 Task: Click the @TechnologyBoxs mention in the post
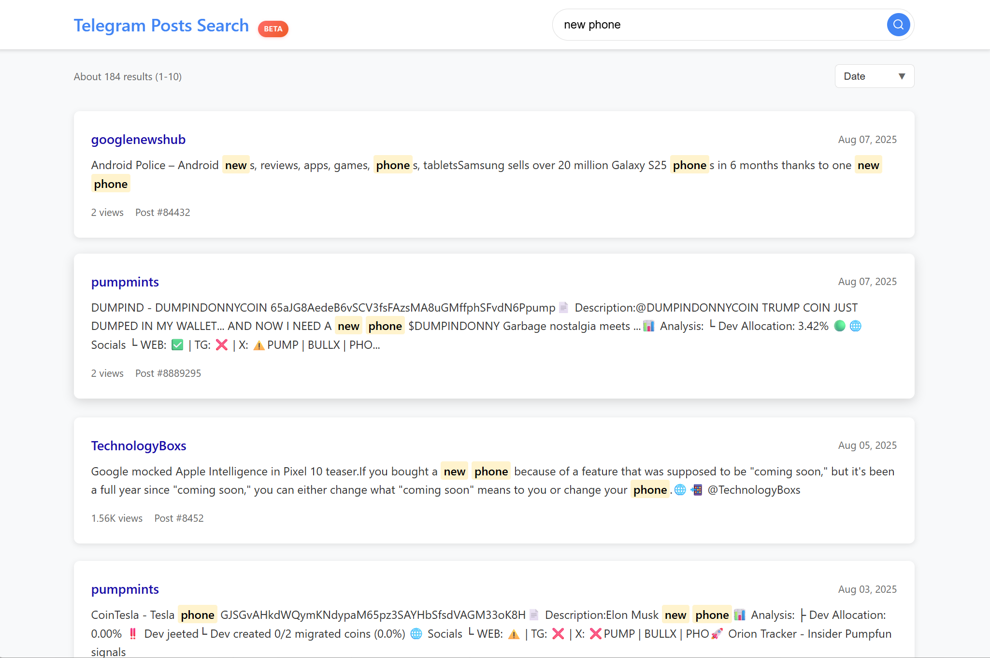pyautogui.click(x=754, y=489)
